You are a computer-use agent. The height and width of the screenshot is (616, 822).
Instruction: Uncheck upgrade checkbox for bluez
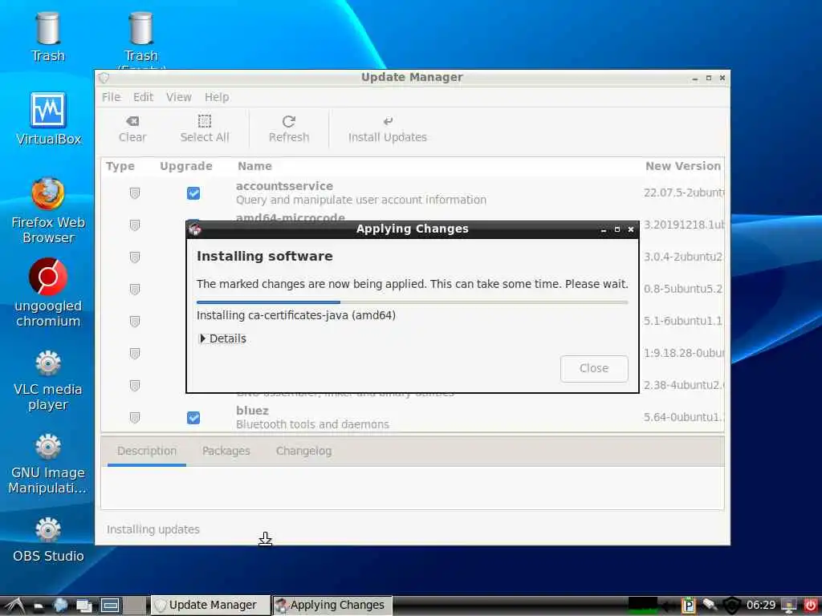pyautogui.click(x=193, y=417)
